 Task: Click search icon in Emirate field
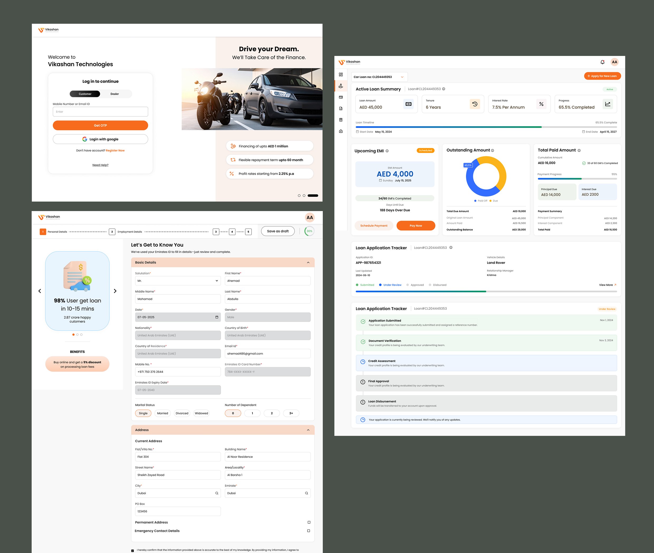[306, 493]
